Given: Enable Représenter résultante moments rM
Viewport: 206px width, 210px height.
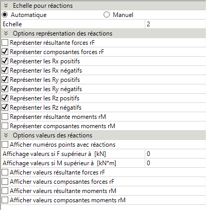Looking at the screenshot, I should [5, 117].
